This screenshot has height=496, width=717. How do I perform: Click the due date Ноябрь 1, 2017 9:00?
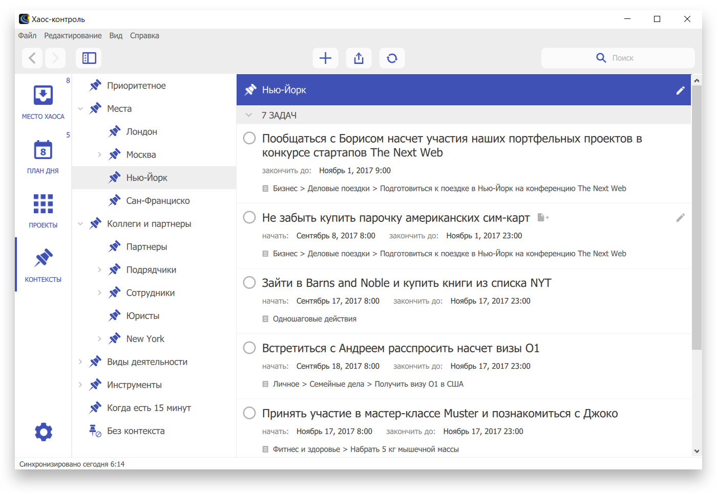click(x=355, y=171)
